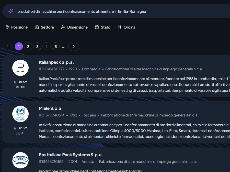Select page 3 in pagination
This screenshot has width=230, height=172.
[37, 46]
